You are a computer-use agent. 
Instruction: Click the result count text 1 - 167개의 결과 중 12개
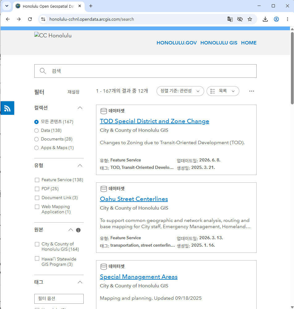(122, 91)
